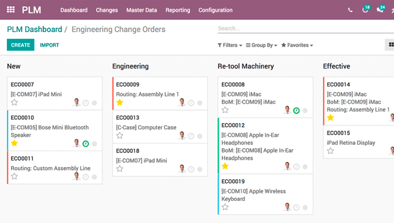394x223 pixels.
Task: Open the apps grid menu icon
Action: [x=10, y=10]
